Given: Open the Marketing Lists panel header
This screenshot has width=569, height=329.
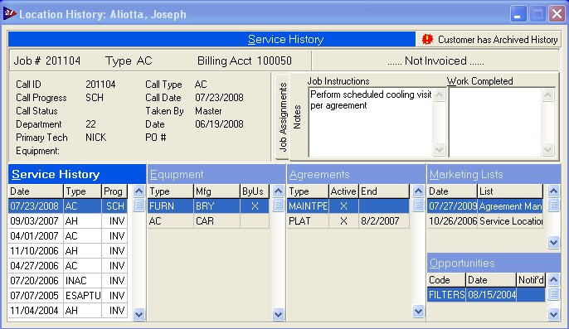Looking at the screenshot, I should click(494, 175).
